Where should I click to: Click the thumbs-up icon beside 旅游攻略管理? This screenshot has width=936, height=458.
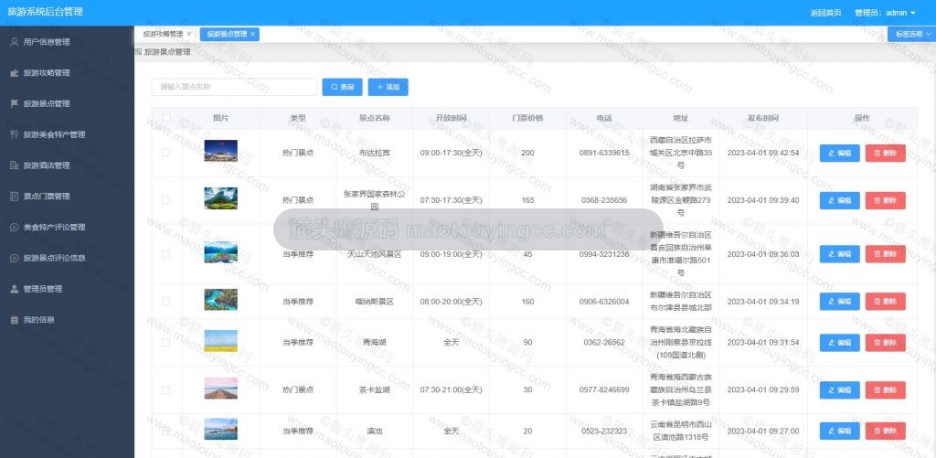point(15,73)
